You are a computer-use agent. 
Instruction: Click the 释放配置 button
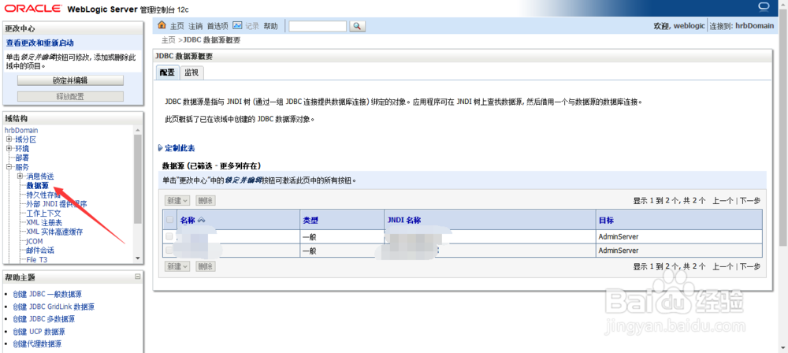coord(70,97)
